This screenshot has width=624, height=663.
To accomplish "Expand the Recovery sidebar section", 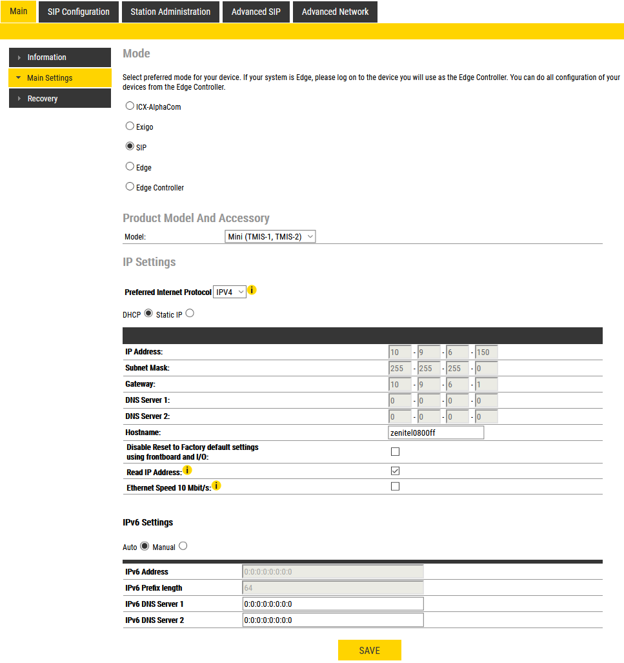I will tap(19, 99).
